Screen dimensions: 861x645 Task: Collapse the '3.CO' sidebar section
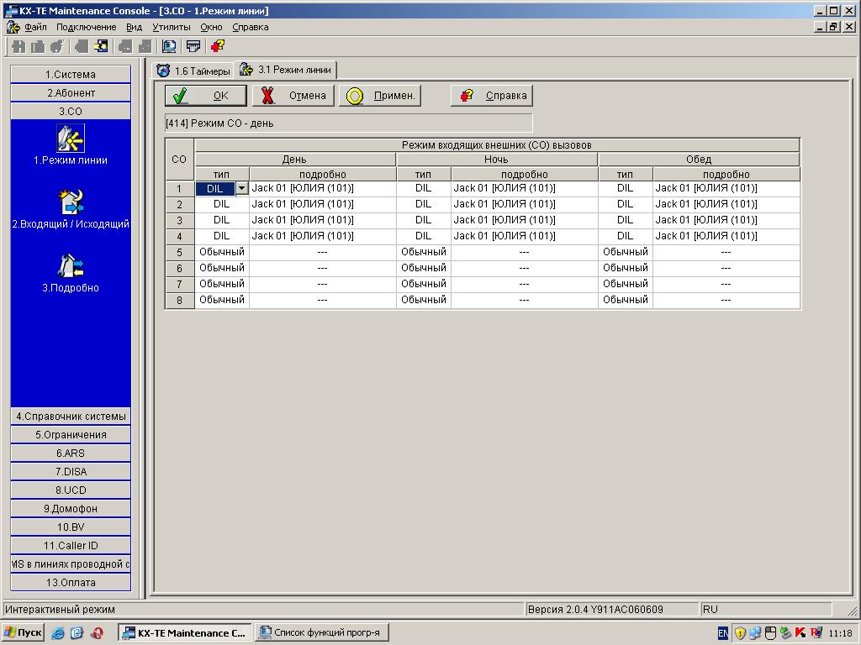click(71, 111)
